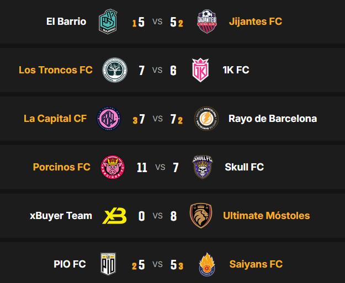Click the Saiyans FC flame logo

point(208,264)
